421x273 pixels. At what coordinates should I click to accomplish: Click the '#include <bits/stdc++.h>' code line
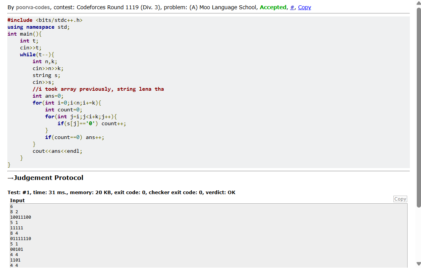pos(45,20)
